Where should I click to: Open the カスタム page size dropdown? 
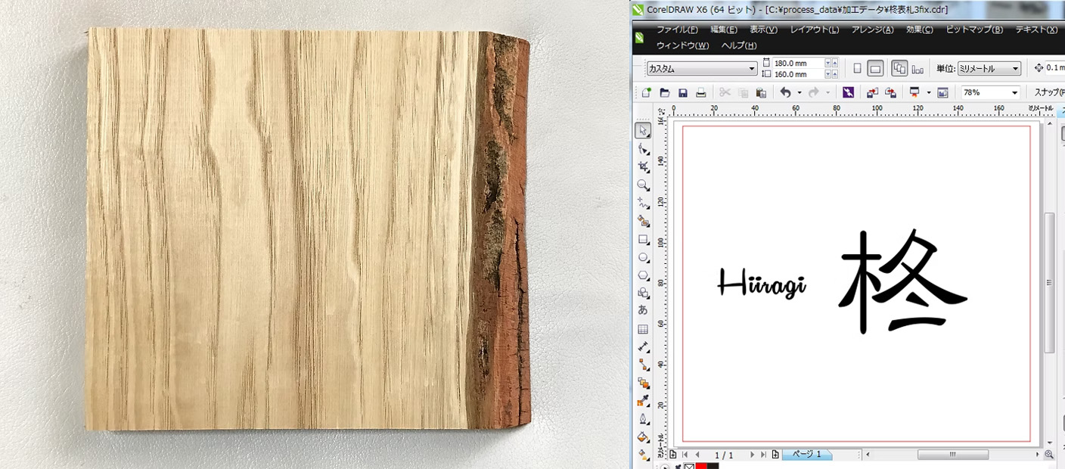[752, 69]
